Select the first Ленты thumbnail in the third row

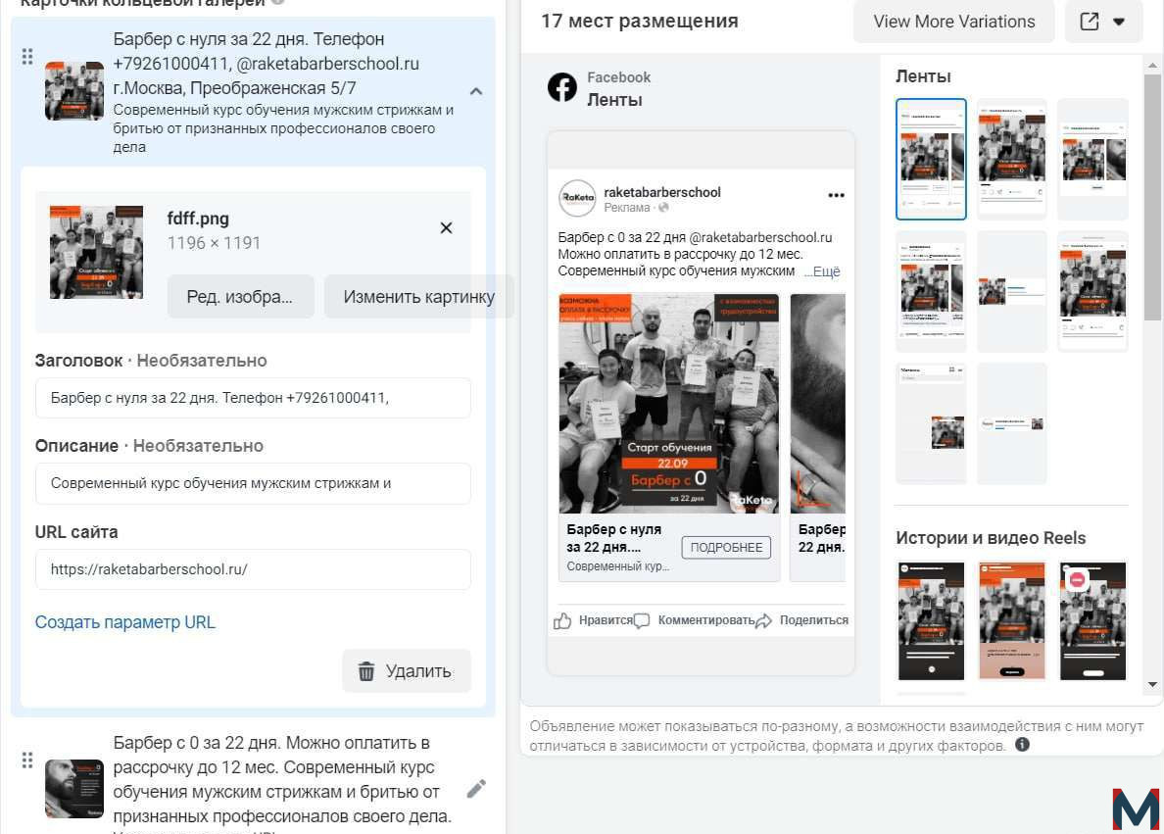coord(931,423)
